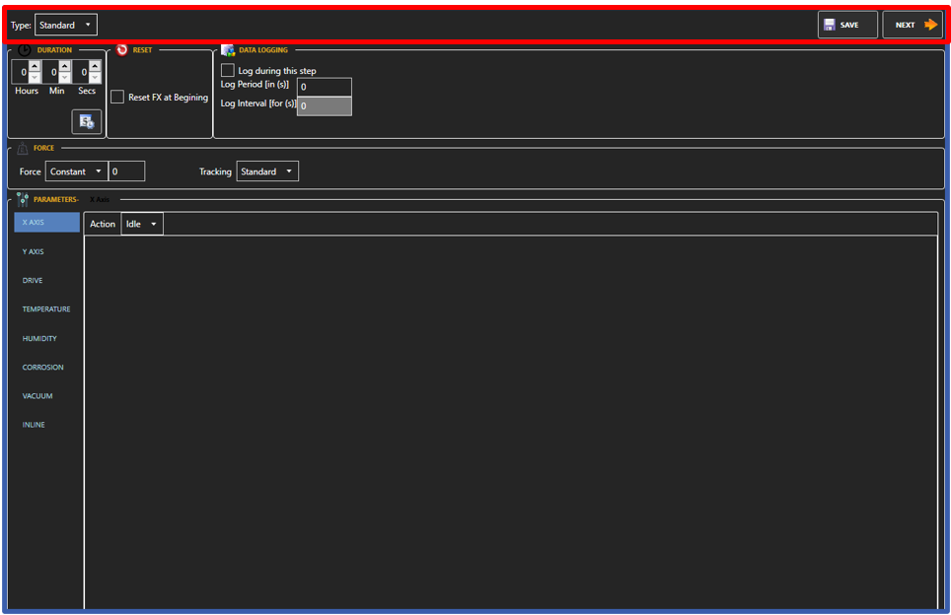
Task: Select the TEMPERATURE tab in the sidebar
Action: 44,308
